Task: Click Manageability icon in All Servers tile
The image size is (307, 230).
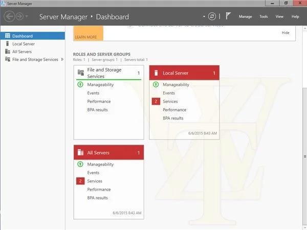Action: click(x=80, y=164)
